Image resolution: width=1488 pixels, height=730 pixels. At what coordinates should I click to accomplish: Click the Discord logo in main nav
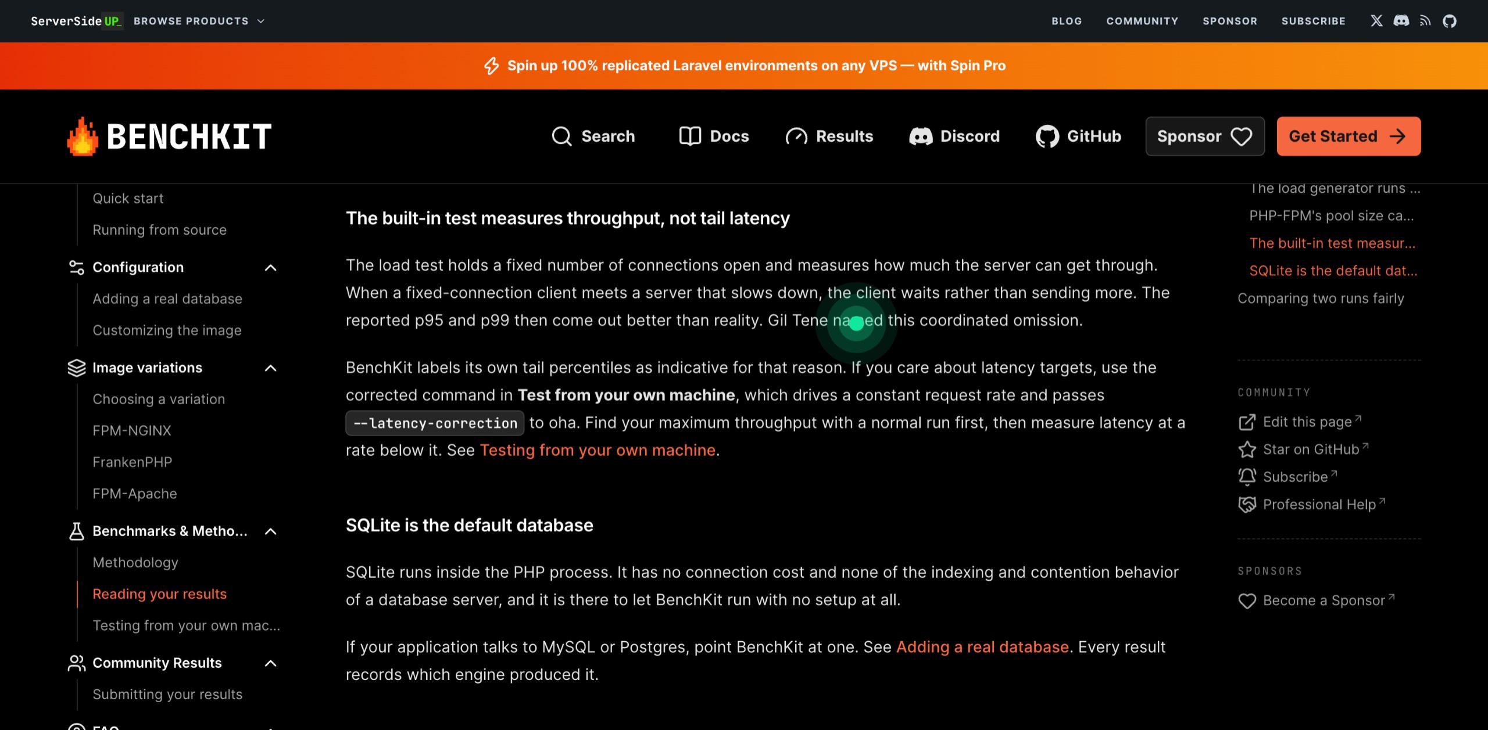tap(921, 136)
